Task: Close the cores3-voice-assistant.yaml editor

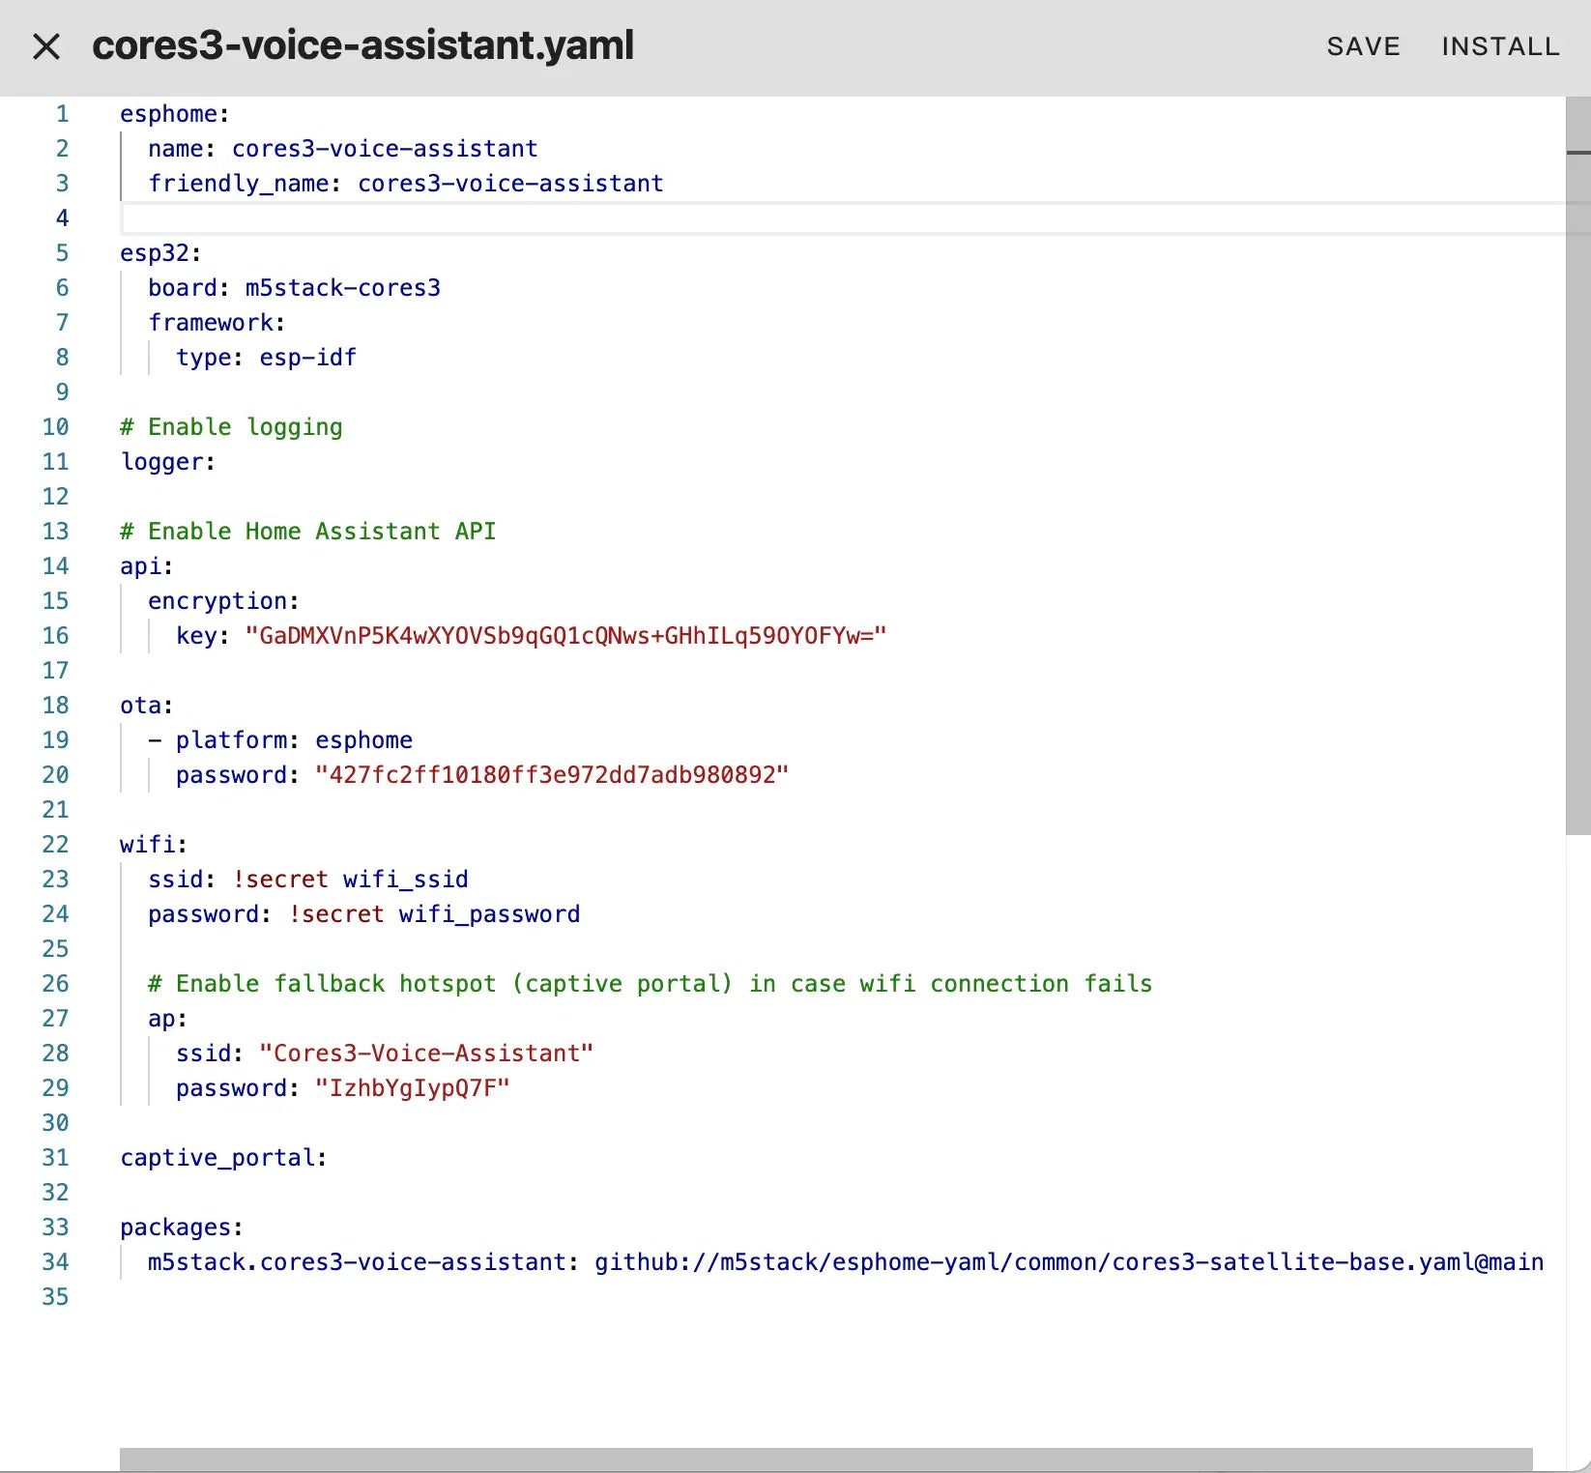Action: pos(46,46)
